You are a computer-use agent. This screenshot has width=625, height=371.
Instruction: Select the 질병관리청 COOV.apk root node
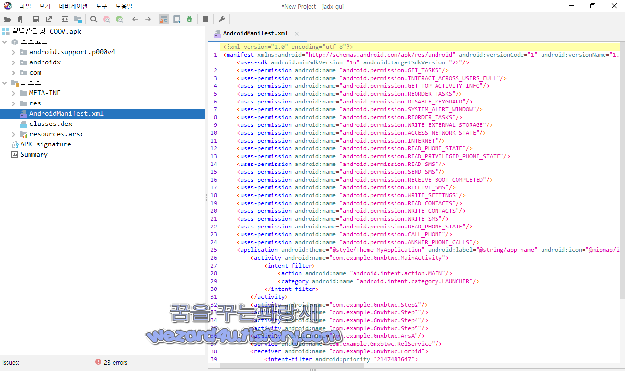pyautogui.click(x=46, y=31)
